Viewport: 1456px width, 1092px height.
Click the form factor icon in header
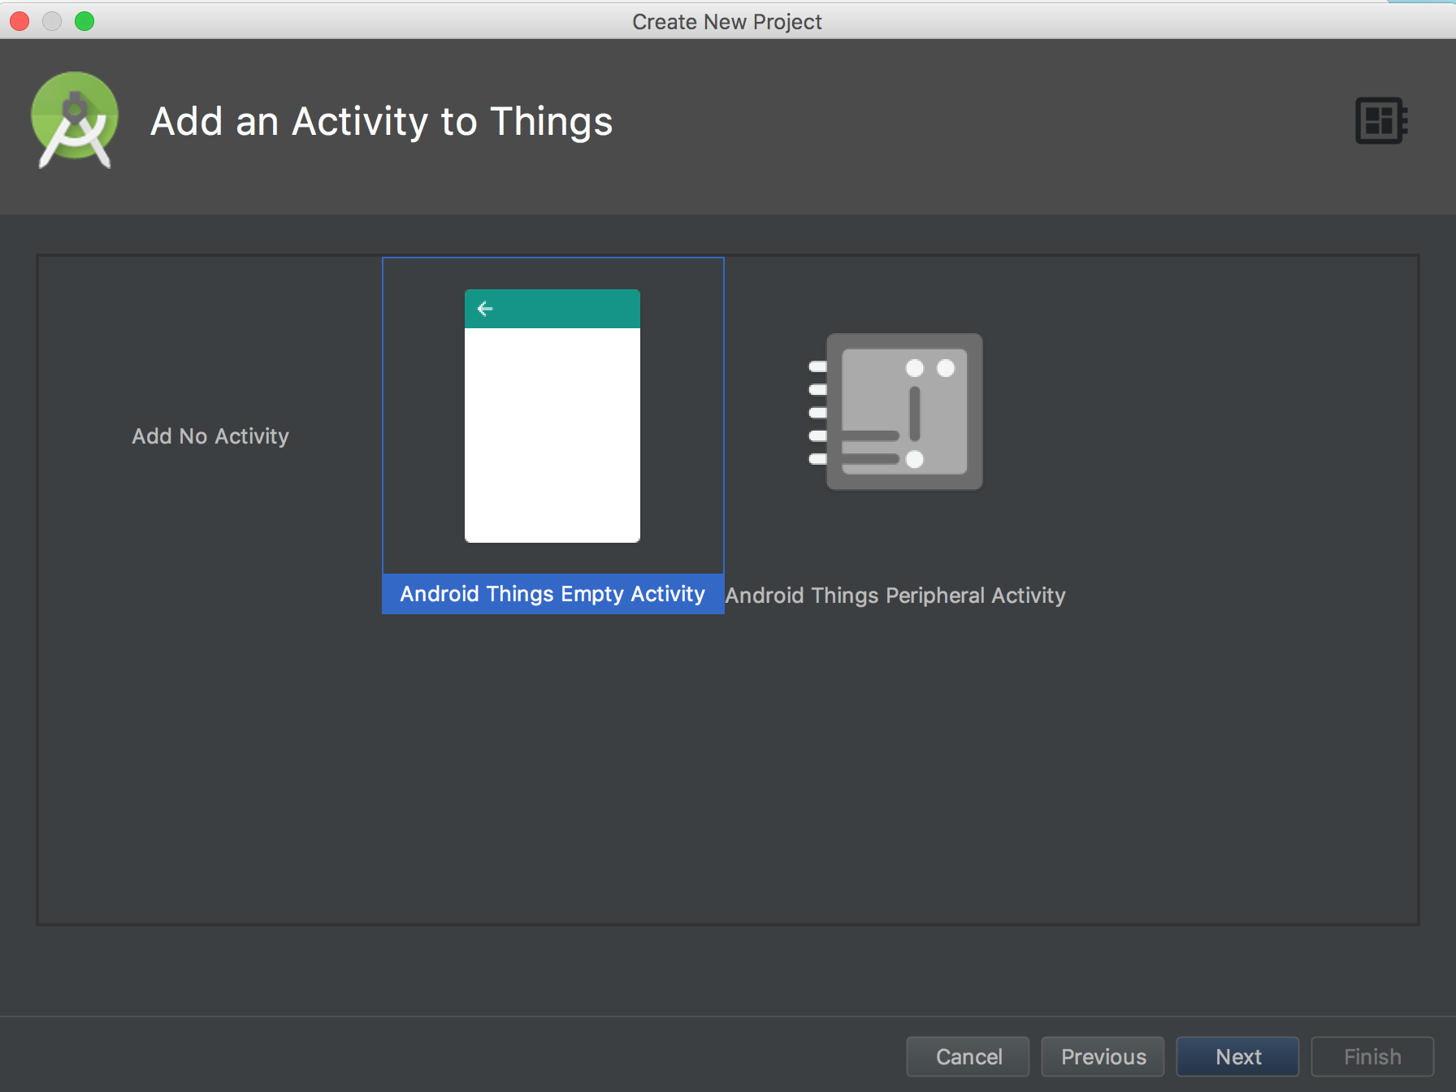[x=1381, y=120]
